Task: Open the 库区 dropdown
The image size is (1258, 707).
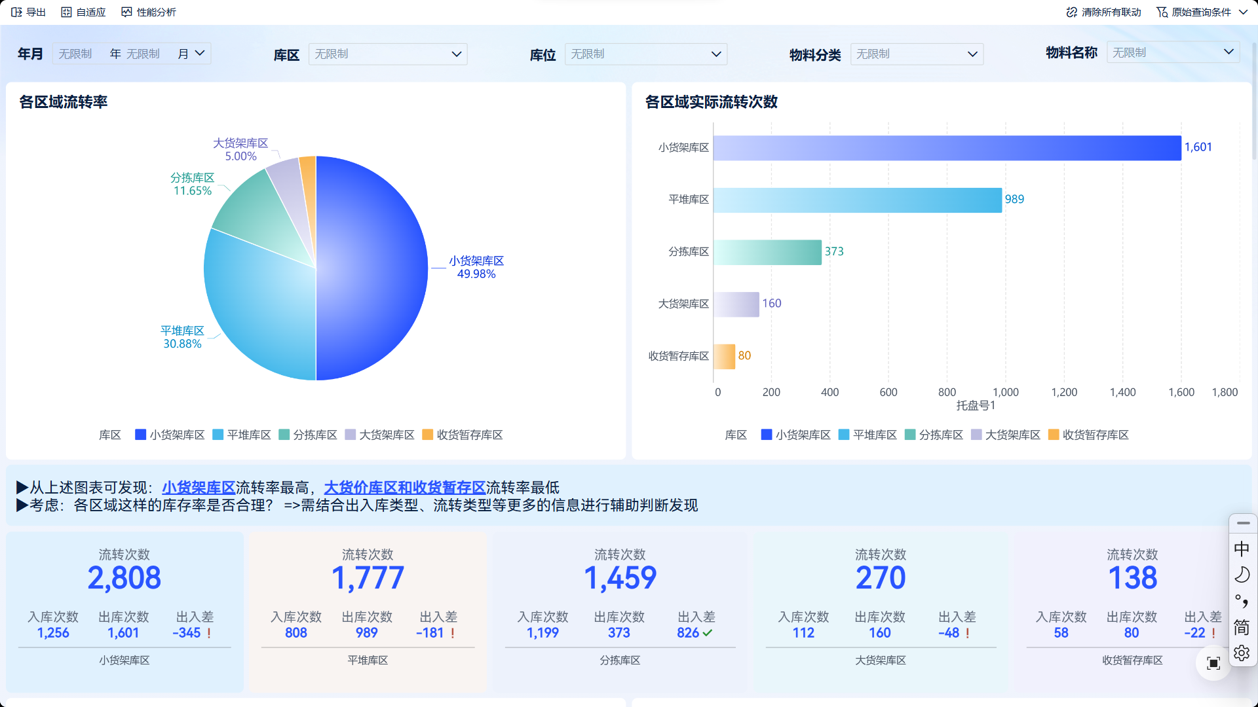Action: 388,54
